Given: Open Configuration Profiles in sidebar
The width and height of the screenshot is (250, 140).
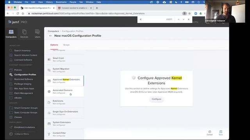Looking at the screenshot, I should 25,75.
